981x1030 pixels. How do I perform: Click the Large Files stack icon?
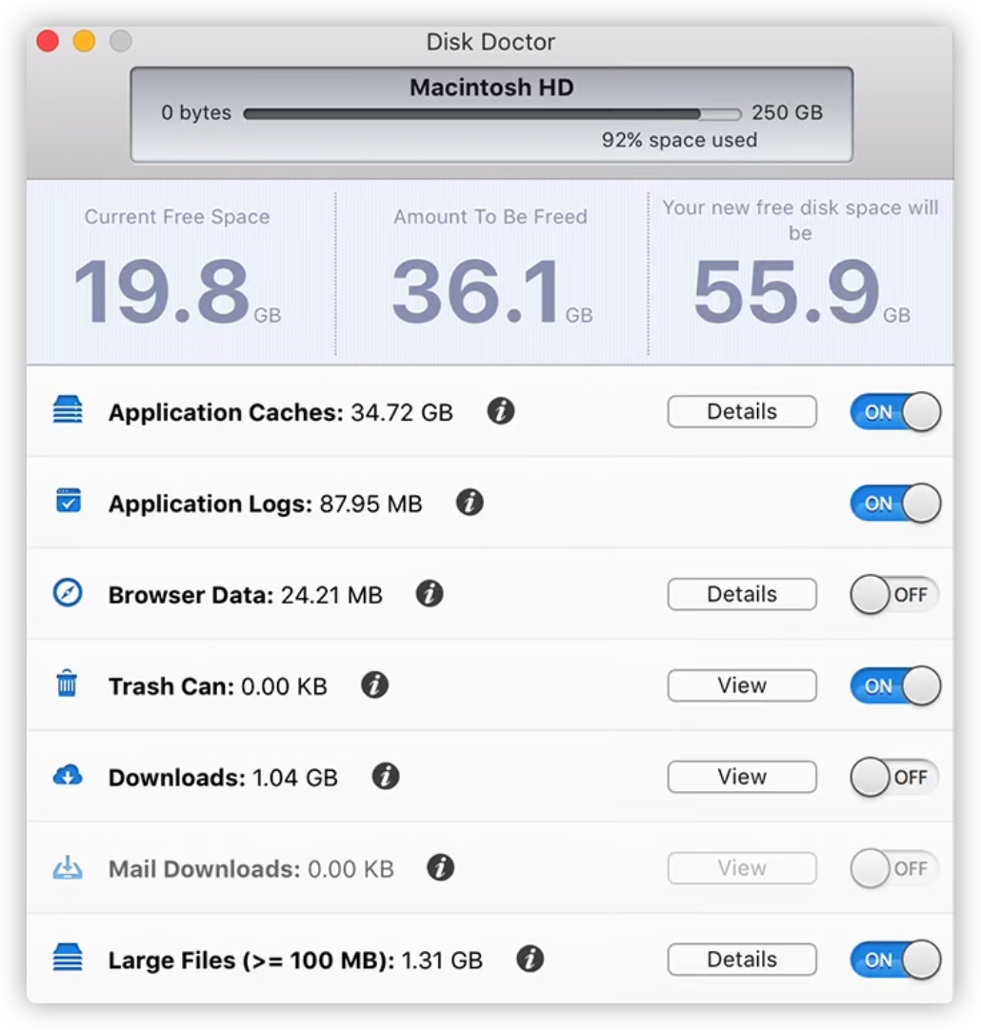(68, 957)
